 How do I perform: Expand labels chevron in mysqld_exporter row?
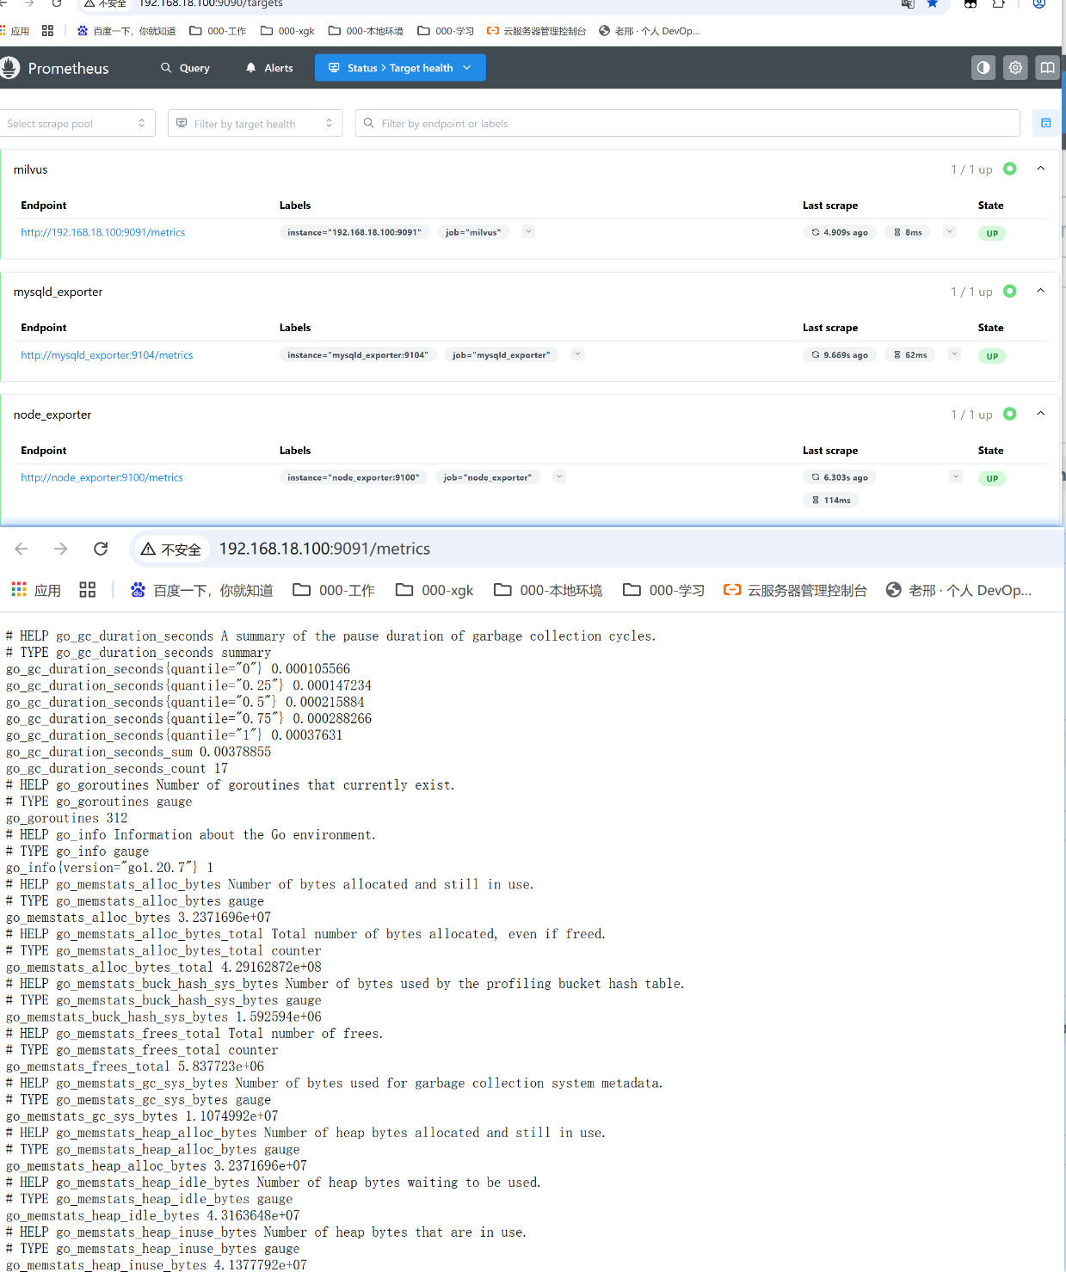point(578,353)
